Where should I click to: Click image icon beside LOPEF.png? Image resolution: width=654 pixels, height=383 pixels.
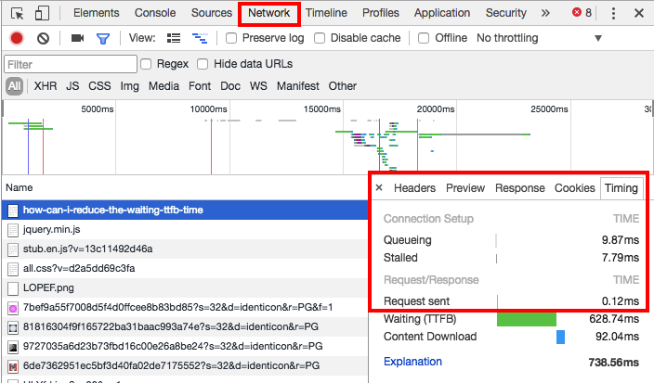click(13, 288)
